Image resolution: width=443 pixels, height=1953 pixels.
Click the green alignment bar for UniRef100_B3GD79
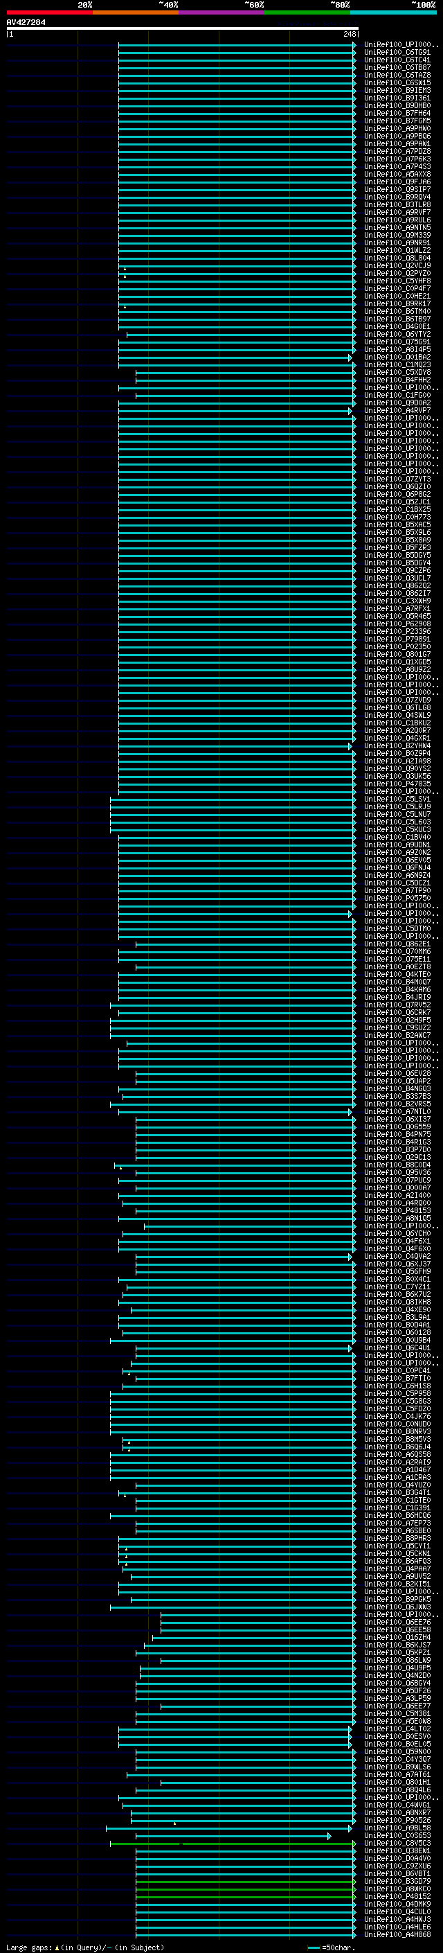[245, 1881]
